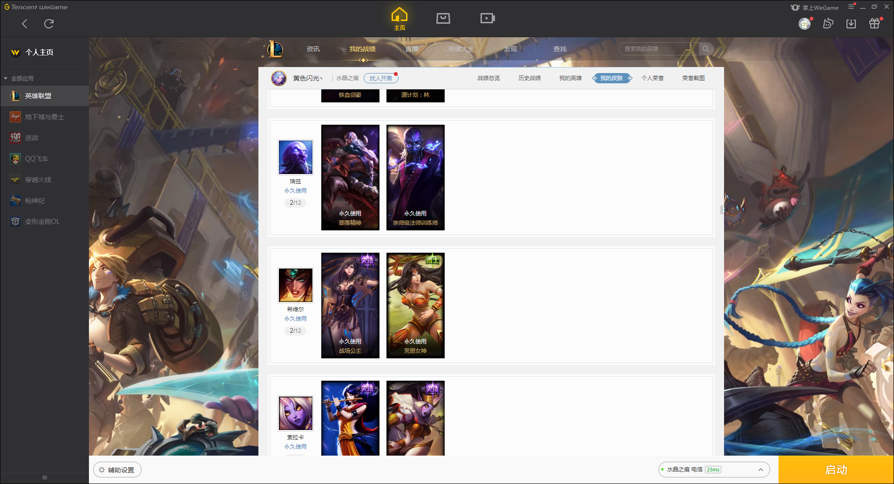894x484 pixels.
Task: Switch to the 直播 tab
Action: (x=412, y=49)
